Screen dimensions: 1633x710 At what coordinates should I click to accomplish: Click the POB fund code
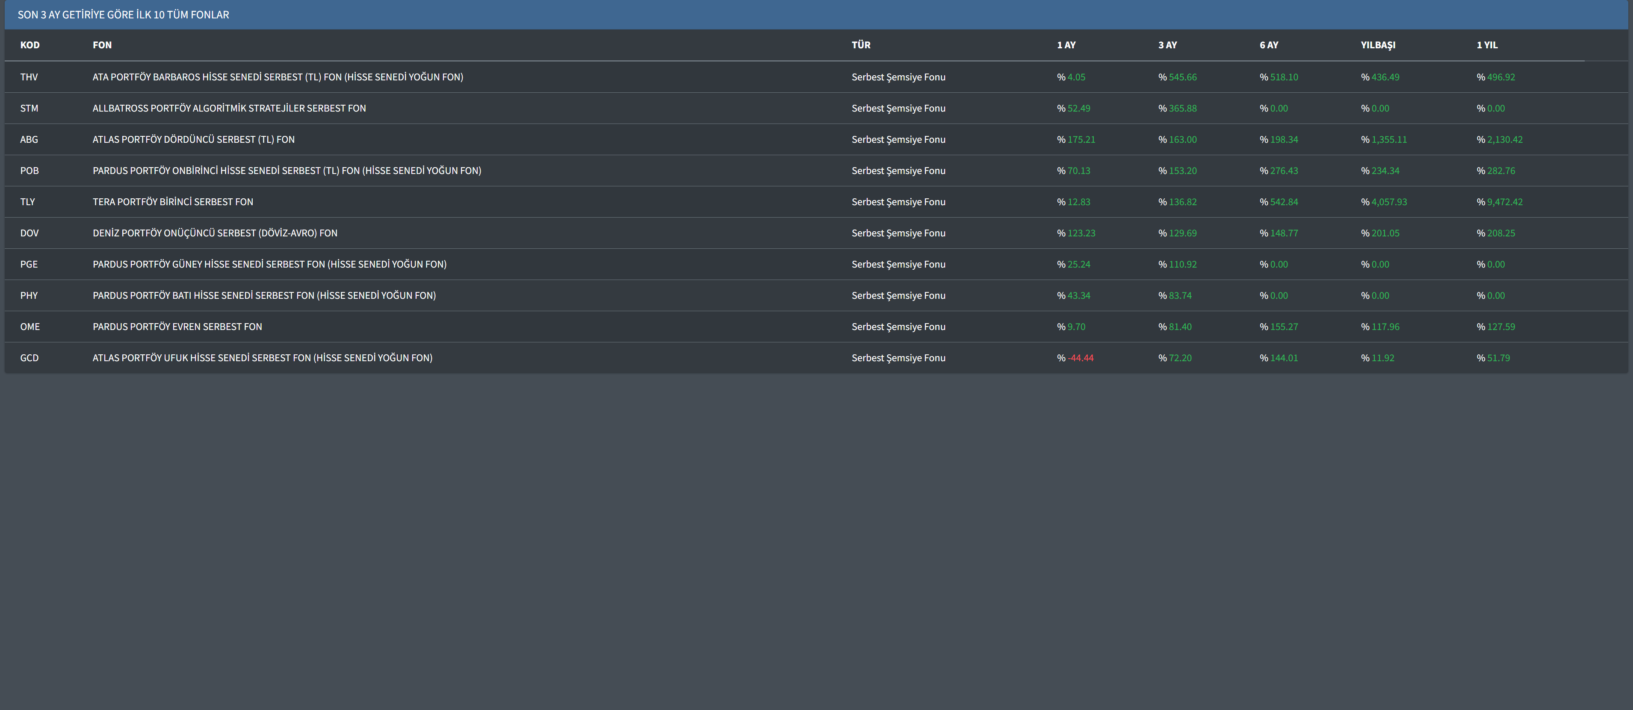tap(29, 171)
